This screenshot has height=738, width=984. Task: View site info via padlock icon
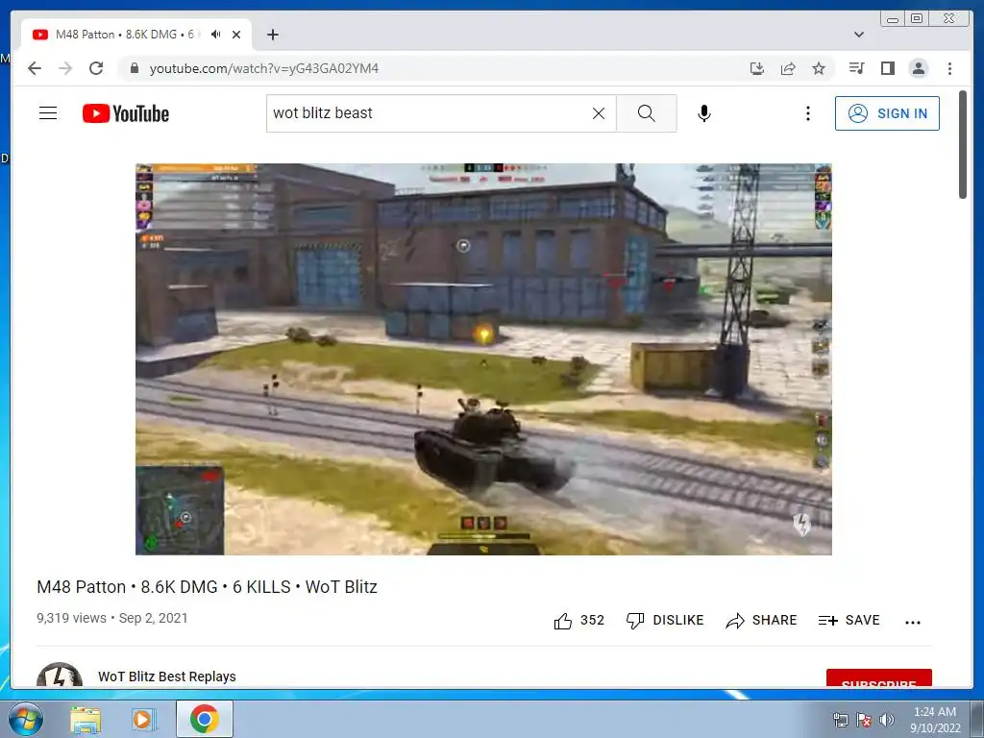pos(134,68)
